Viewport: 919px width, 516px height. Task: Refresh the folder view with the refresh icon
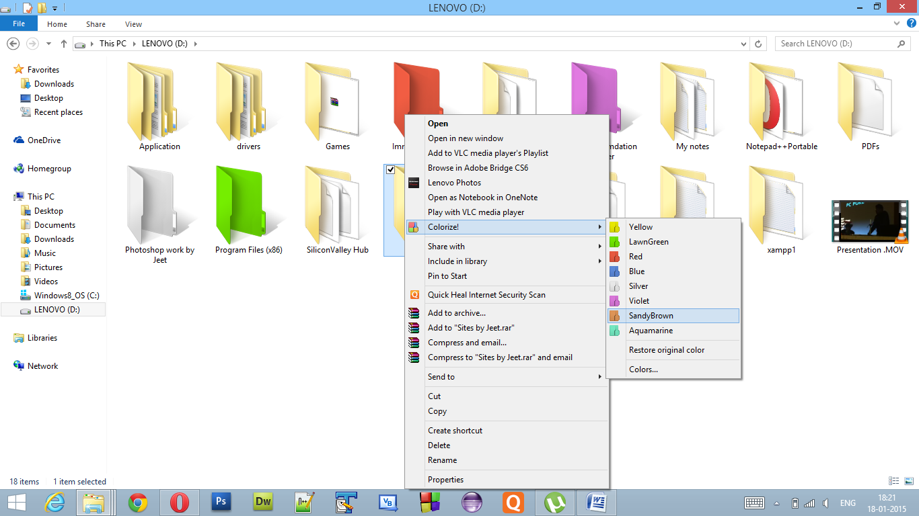[x=759, y=43]
